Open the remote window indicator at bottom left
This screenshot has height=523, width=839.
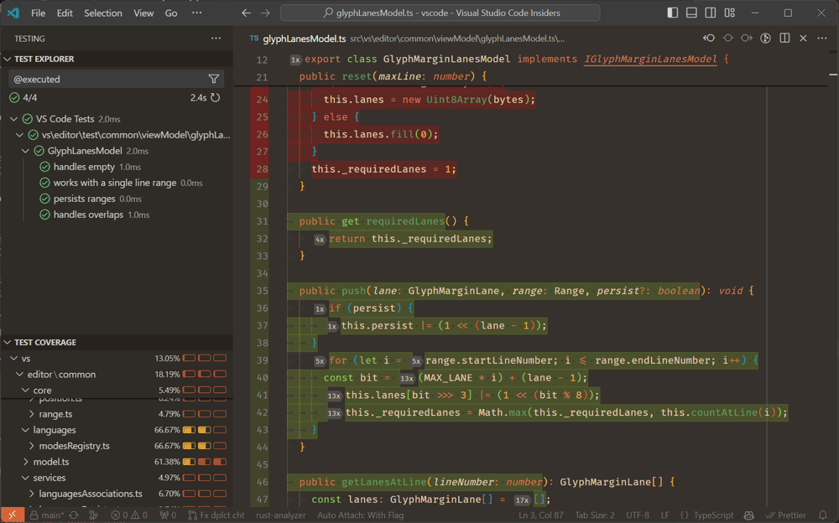11,515
